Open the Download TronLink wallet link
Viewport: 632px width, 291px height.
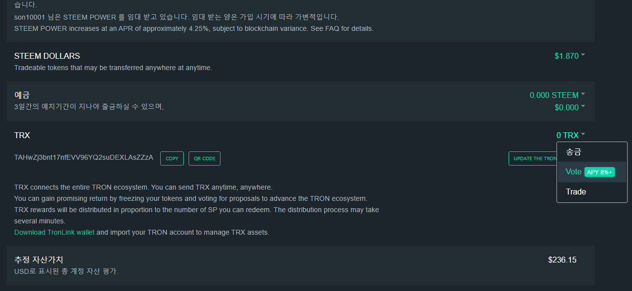[54, 232]
